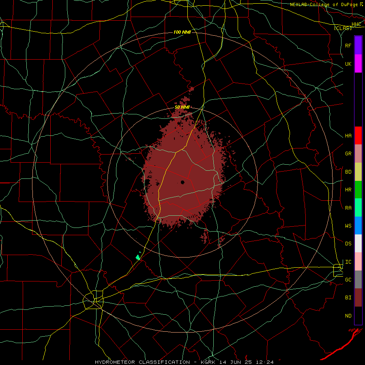365x365 pixels.
Task: Click the GC legend label
Action: pos(348,280)
